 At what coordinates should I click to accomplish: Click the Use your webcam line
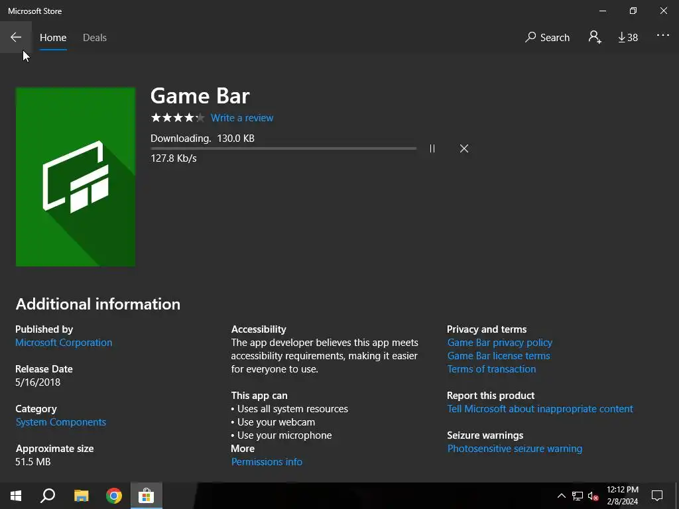click(x=273, y=422)
